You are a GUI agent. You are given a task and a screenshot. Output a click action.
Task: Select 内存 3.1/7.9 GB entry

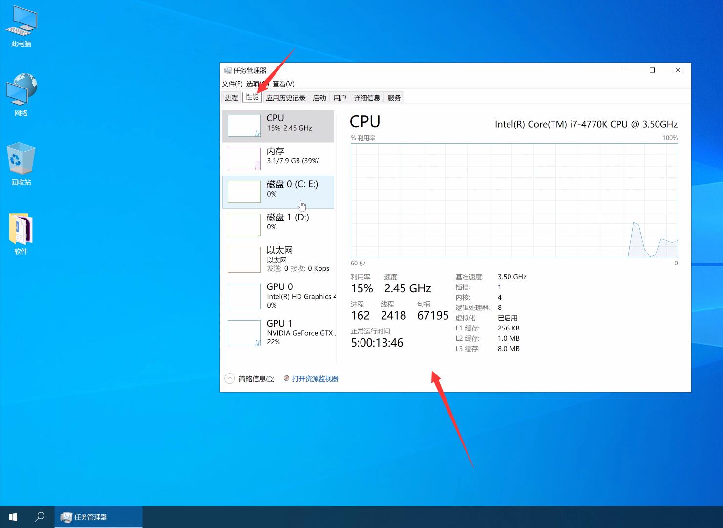click(278, 159)
